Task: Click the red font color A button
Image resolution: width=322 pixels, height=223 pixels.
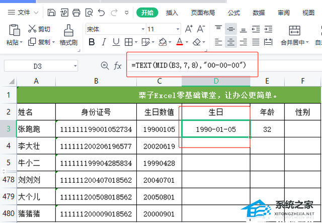Action: (180, 42)
